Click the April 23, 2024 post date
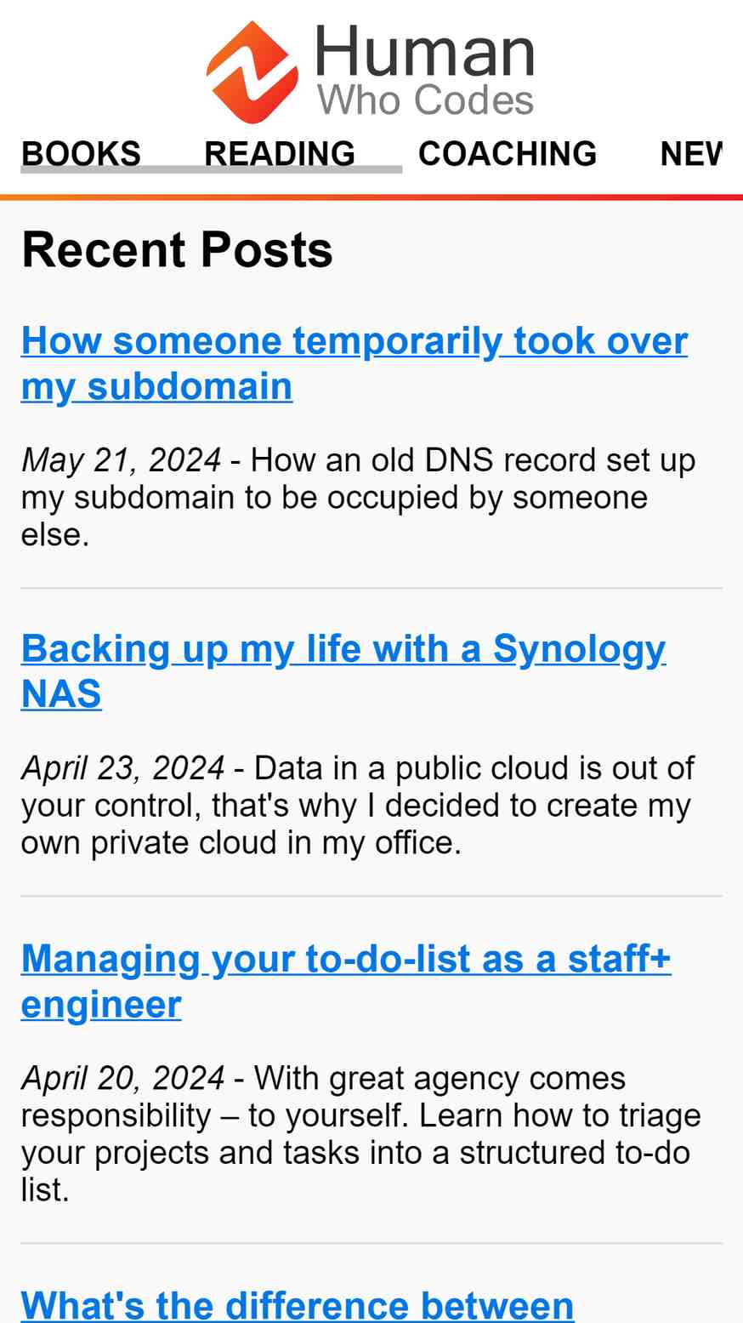743x1323 pixels. click(123, 768)
